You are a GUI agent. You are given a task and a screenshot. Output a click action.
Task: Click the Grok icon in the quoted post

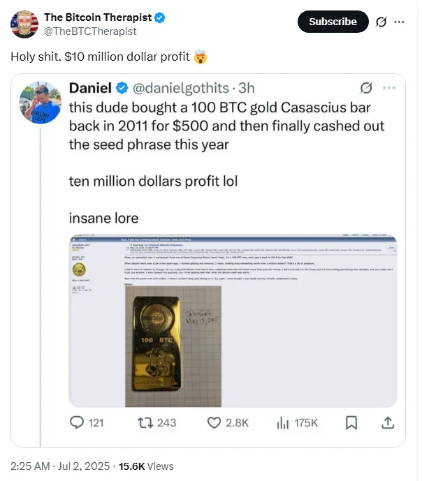tap(365, 88)
